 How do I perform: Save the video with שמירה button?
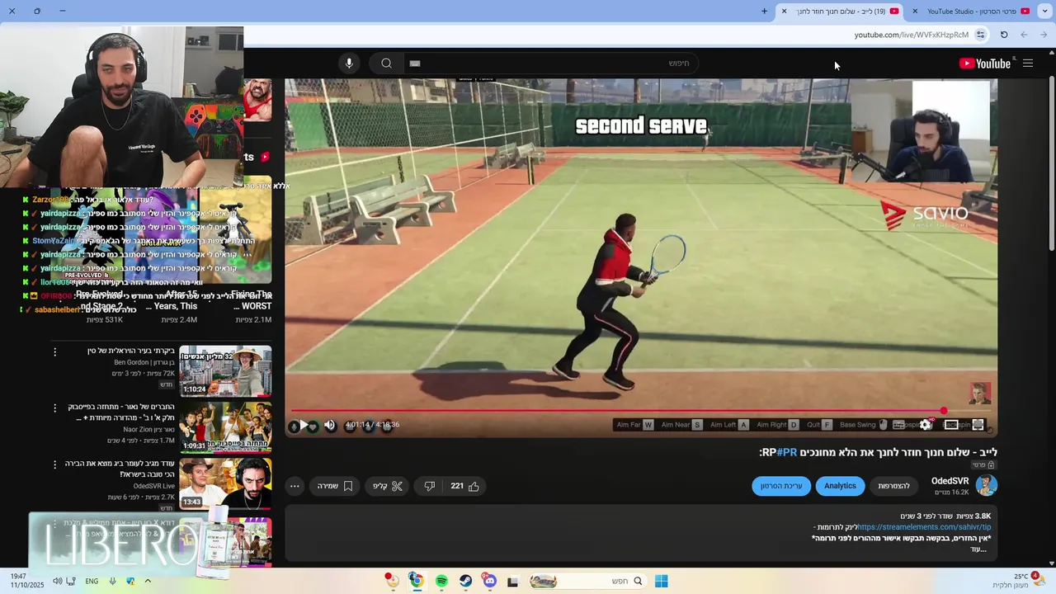336,486
